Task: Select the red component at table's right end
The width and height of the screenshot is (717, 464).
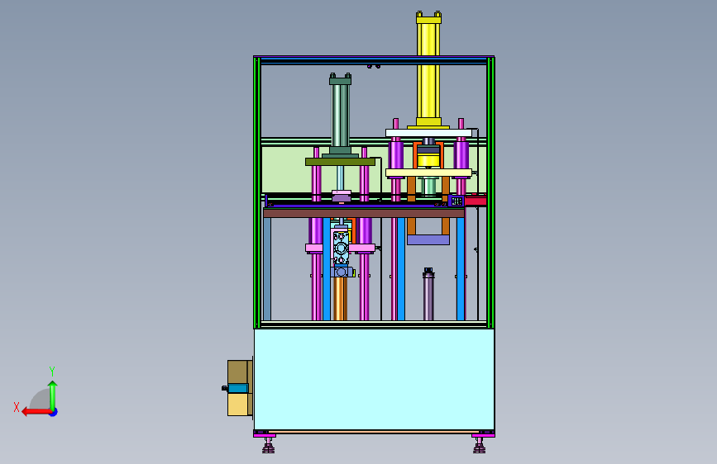Action: point(476,200)
